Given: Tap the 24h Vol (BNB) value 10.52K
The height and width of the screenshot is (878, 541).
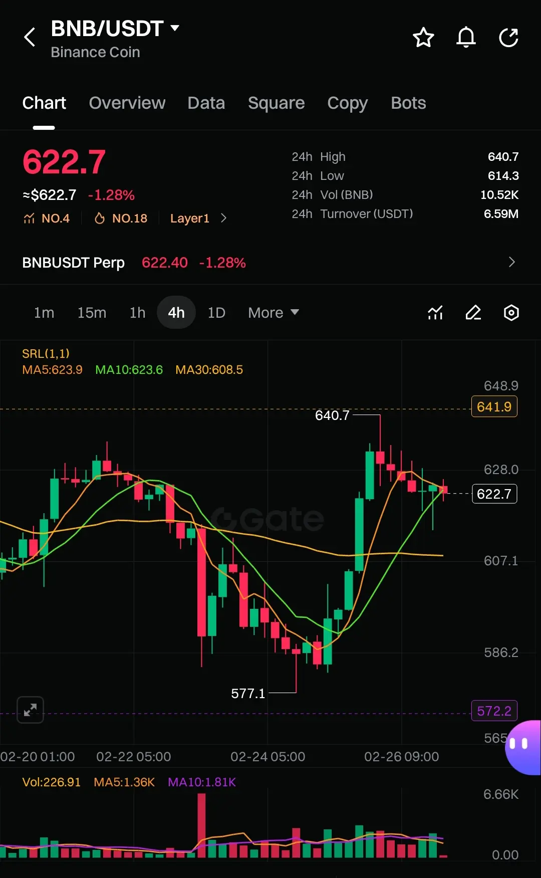Looking at the screenshot, I should click(x=499, y=195).
